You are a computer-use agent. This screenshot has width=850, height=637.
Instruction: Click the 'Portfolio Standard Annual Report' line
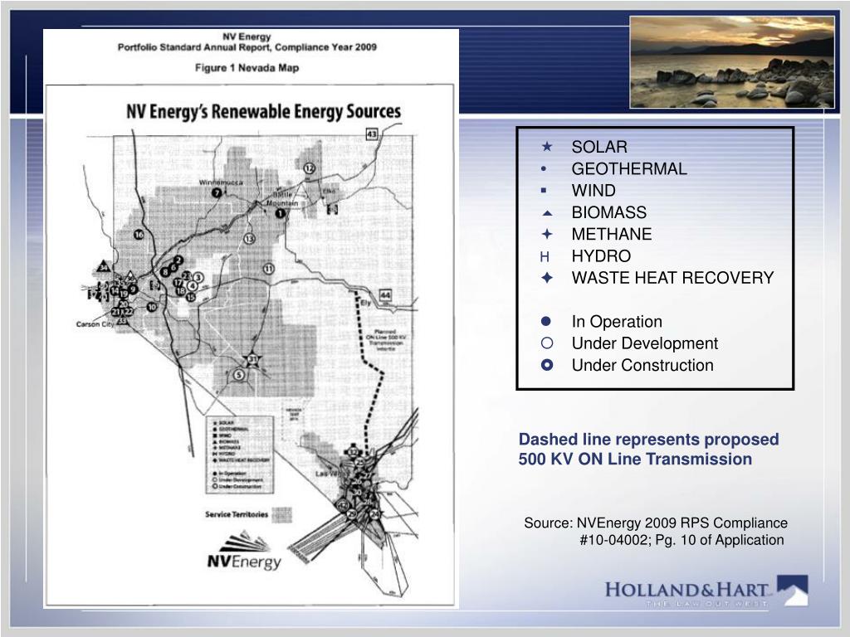click(247, 47)
